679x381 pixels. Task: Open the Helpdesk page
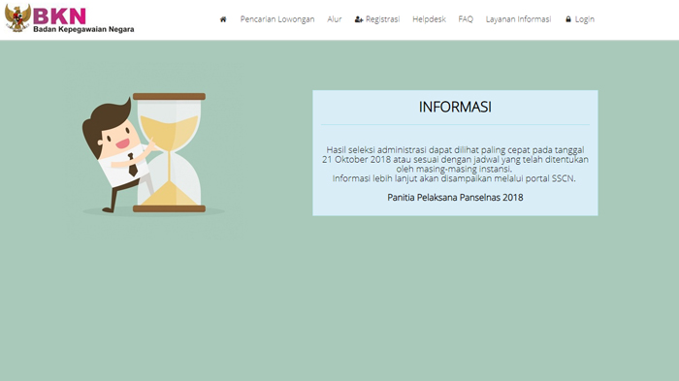point(429,19)
